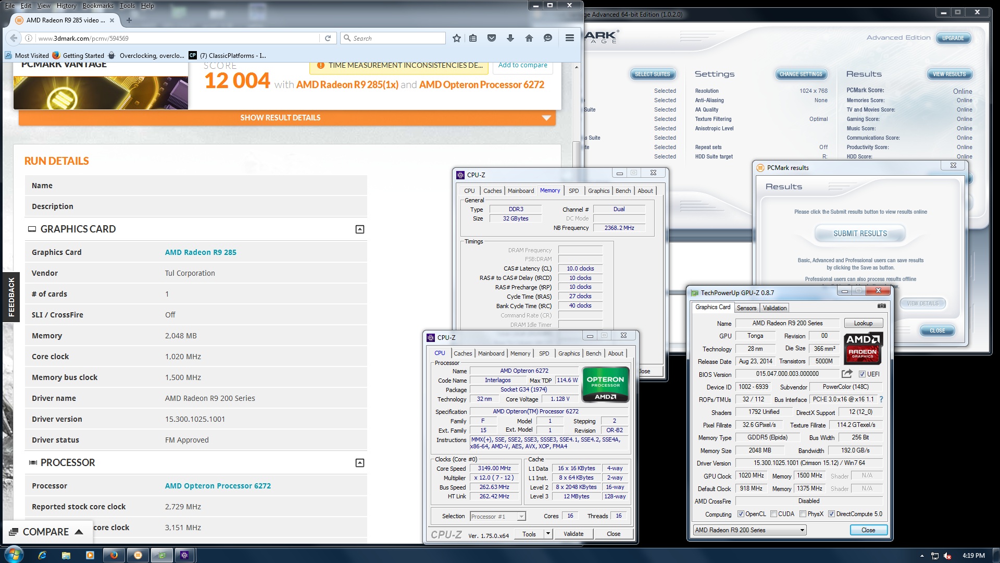Viewport: 1000px width, 563px height.
Task: Click the Hello chat smiley icon
Action: coord(548,38)
